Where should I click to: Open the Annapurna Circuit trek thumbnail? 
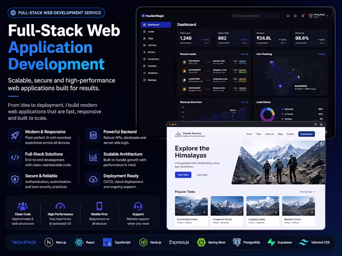click(227, 206)
